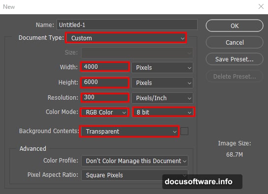The width and height of the screenshot is (268, 194).
Task: Click the Height input field
Action: [x=105, y=83]
